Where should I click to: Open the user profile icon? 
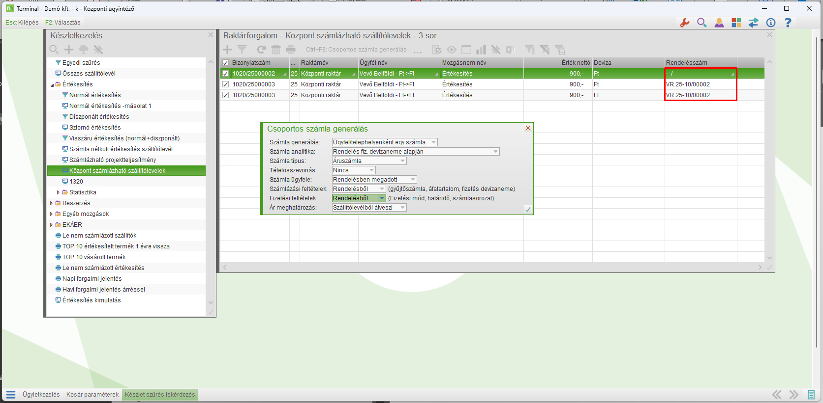(719, 23)
